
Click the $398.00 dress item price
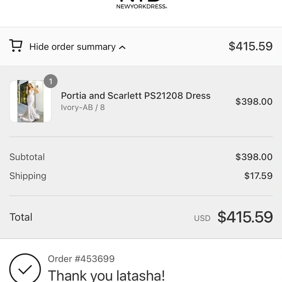coord(254,102)
